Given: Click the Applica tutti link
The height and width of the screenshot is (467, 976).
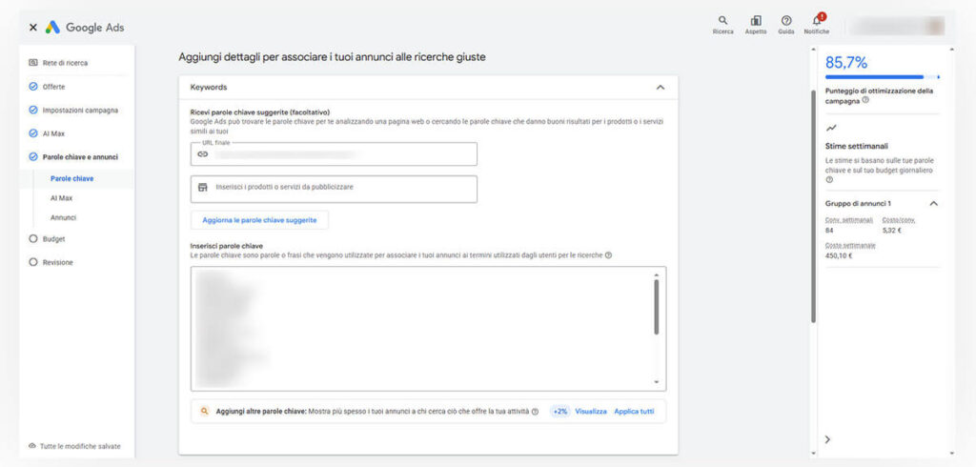Looking at the screenshot, I should [x=634, y=412].
